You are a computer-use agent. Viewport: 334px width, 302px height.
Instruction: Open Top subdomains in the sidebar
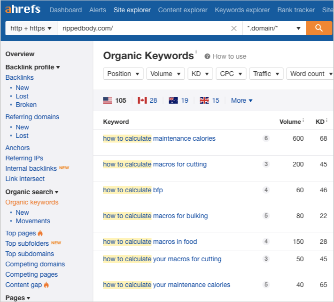(x=30, y=254)
